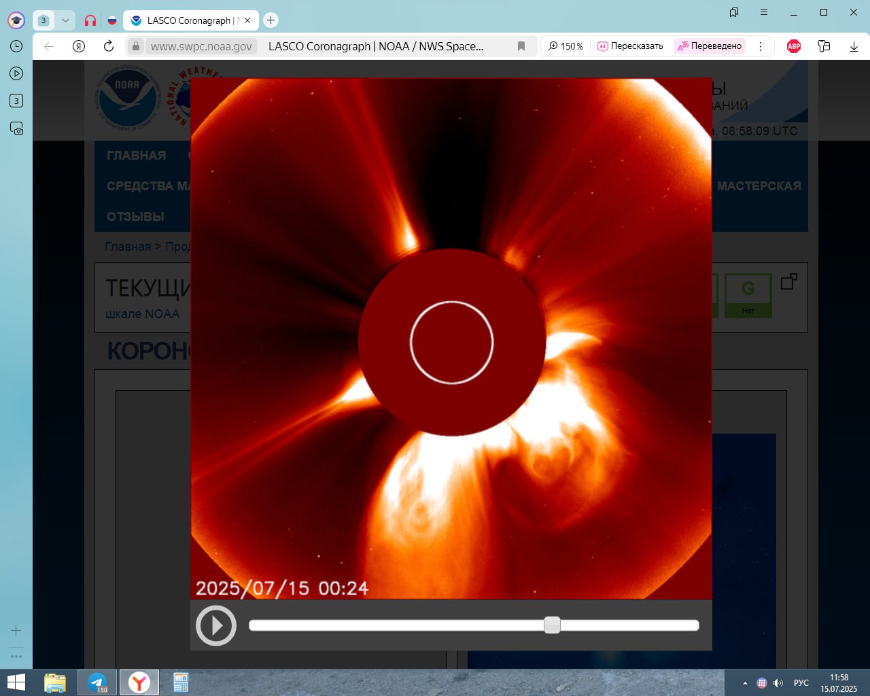Open the ABP Adblock extension icon
870x696 pixels.
tap(794, 46)
